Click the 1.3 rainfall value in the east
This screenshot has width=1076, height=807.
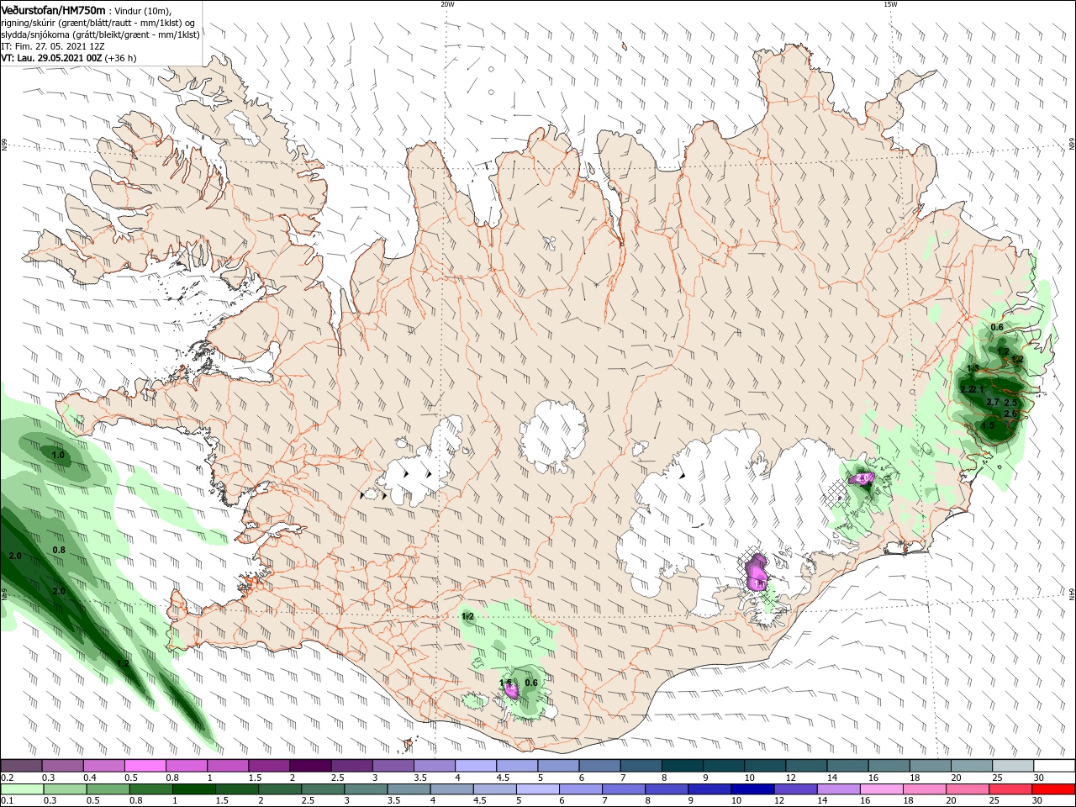pos(973,368)
